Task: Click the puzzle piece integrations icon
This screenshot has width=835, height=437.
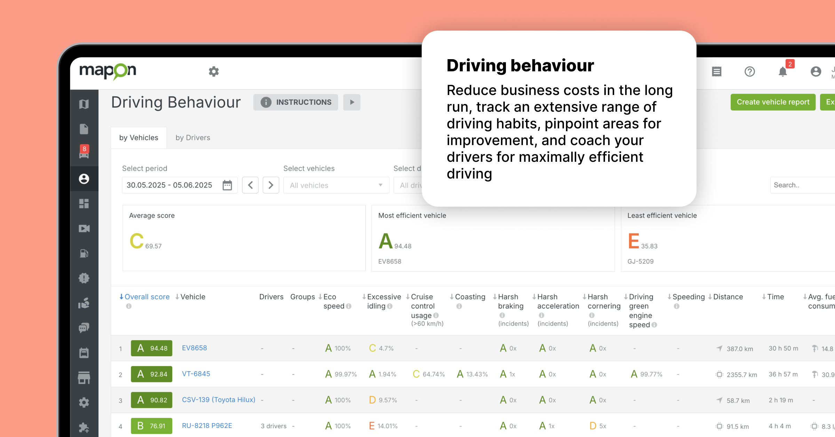Action: coord(84,427)
